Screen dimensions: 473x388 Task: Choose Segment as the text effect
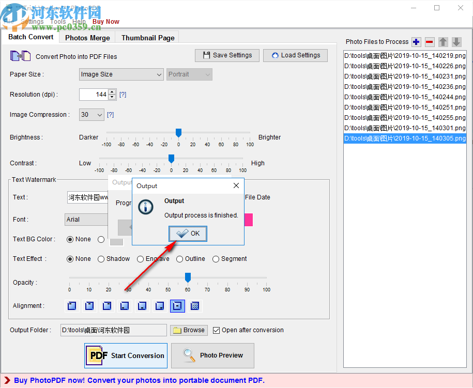click(x=216, y=259)
